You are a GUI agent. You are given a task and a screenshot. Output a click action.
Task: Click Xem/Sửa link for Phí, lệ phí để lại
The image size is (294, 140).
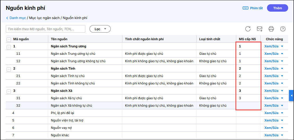coord(271,113)
